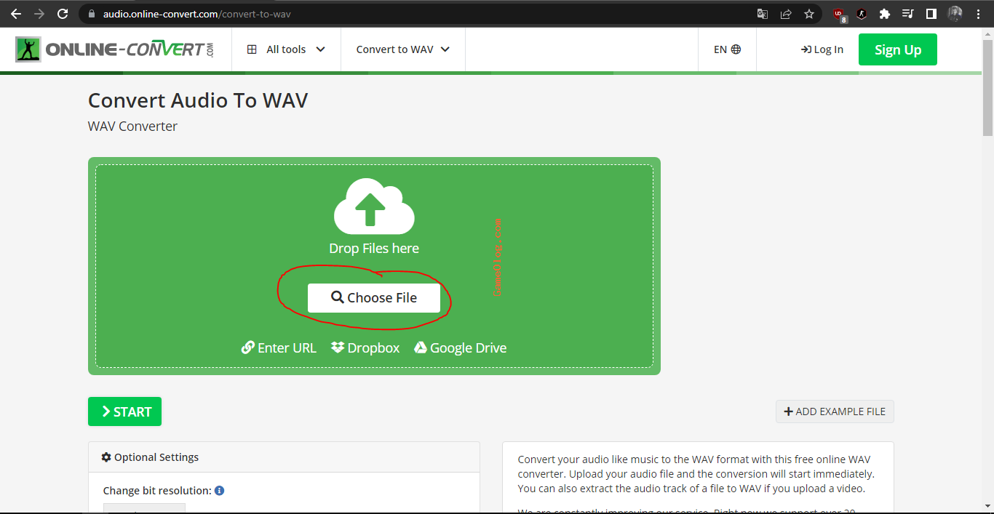
Task: Open the uBlock Origin extension
Action: [x=839, y=14]
